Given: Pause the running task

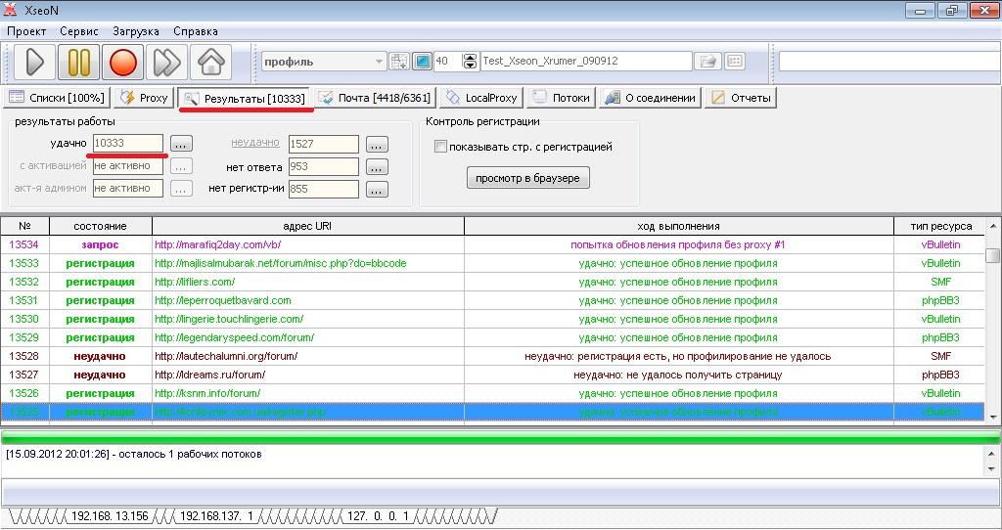Looking at the screenshot, I should [78, 62].
